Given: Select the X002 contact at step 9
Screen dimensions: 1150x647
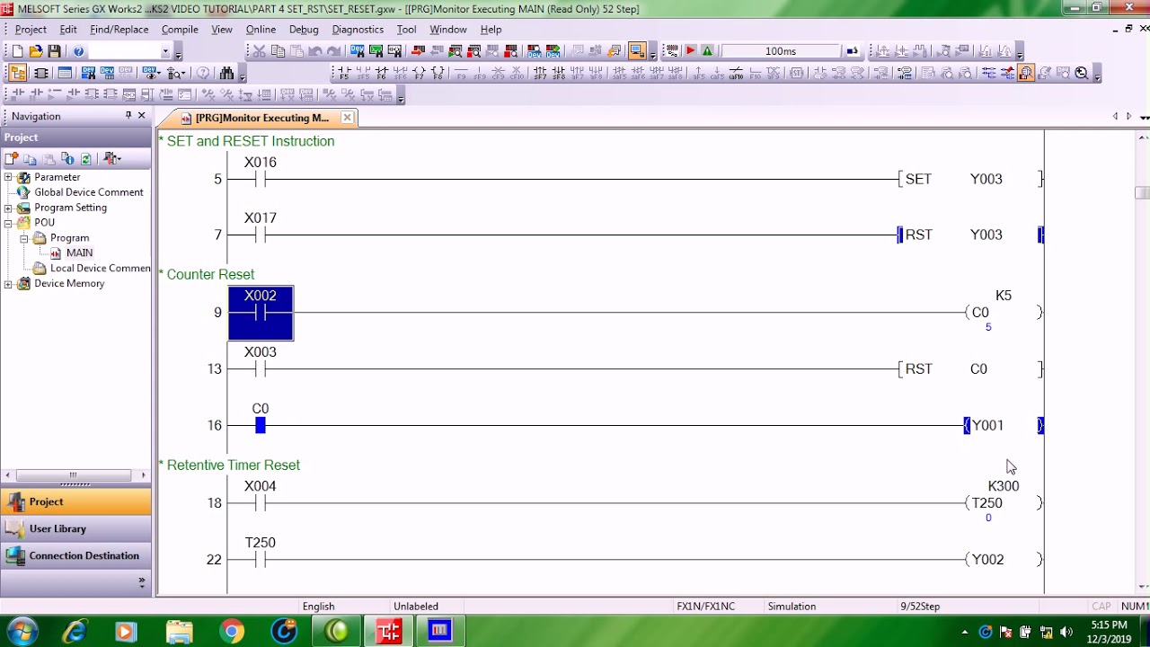Looking at the screenshot, I should tap(261, 313).
